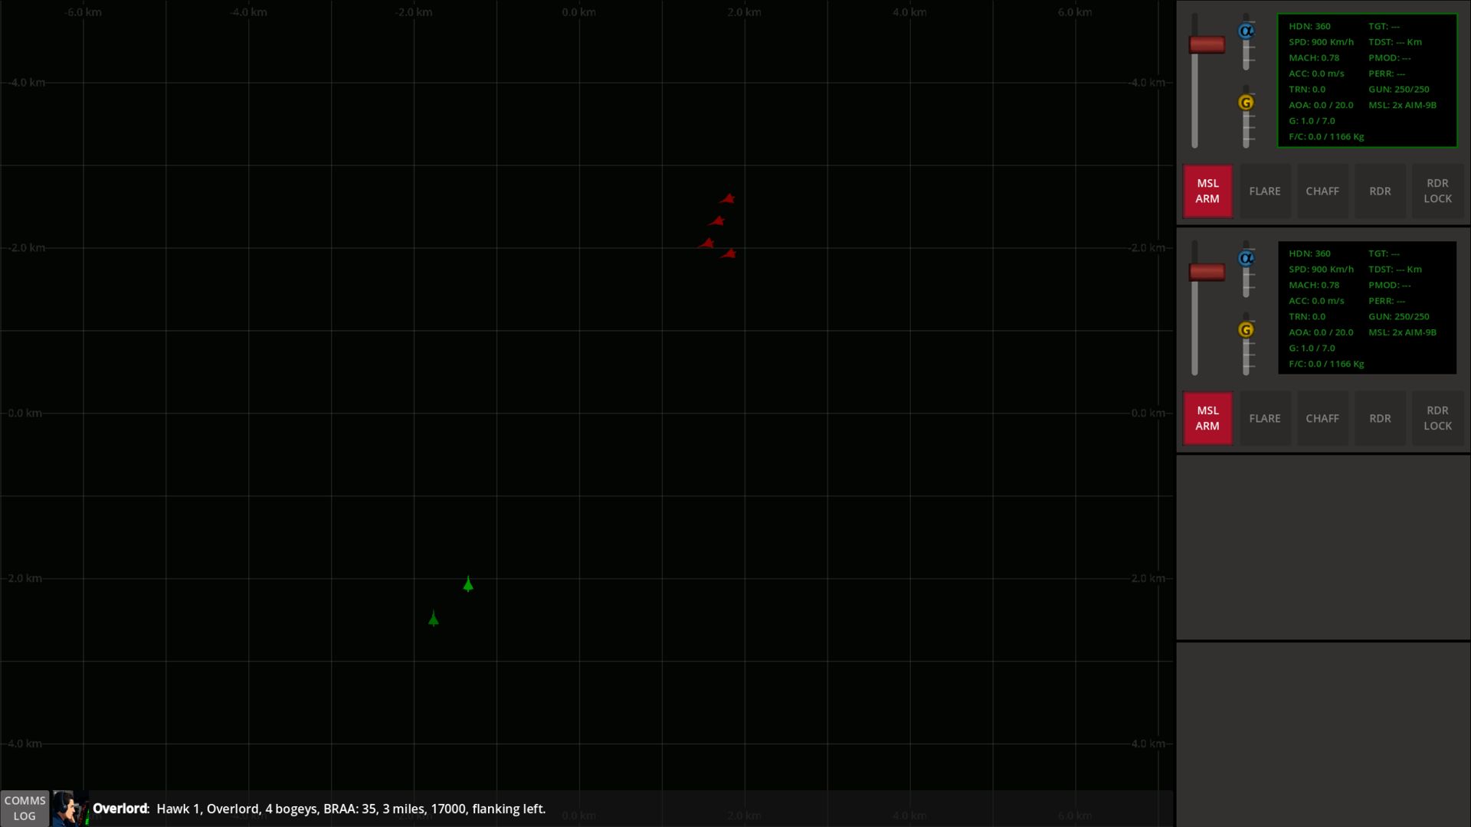Click the southernmost red bogey aircraft
Viewport: 1471px width, 827px height.
point(728,253)
